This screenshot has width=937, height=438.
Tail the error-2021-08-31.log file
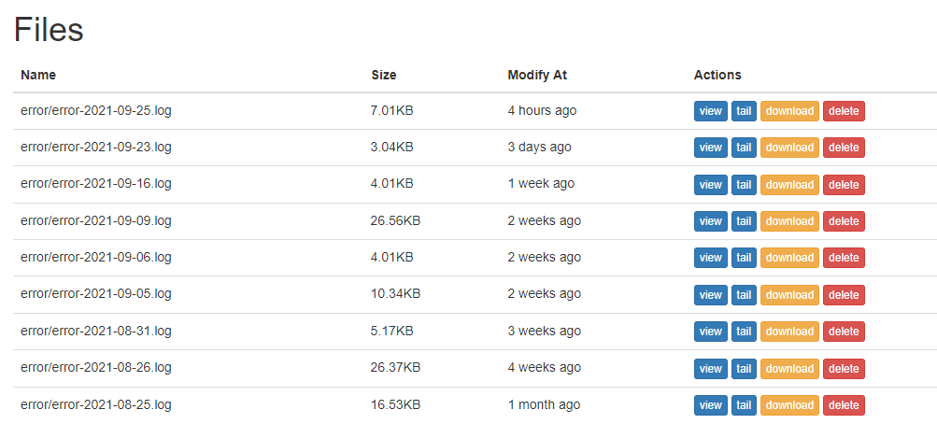[x=744, y=332]
